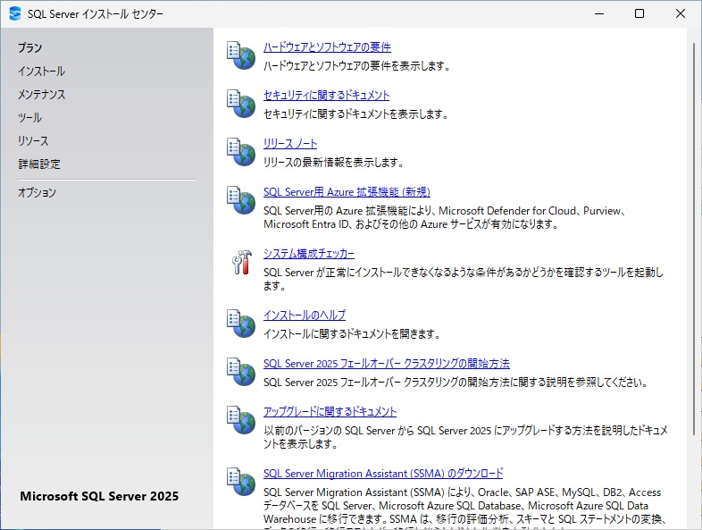Open the リリース ノート link
Image resolution: width=702 pixels, height=530 pixels.
pos(290,144)
